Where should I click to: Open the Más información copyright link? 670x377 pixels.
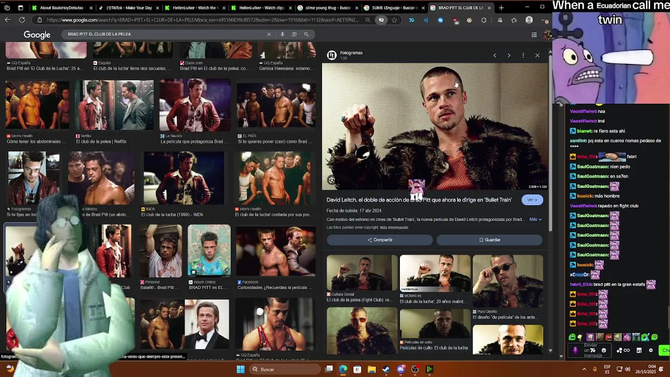[x=394, y=228]
